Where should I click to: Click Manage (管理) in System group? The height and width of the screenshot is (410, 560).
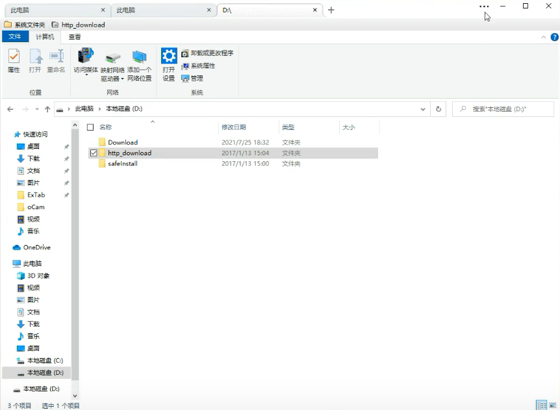pos(192,78)
